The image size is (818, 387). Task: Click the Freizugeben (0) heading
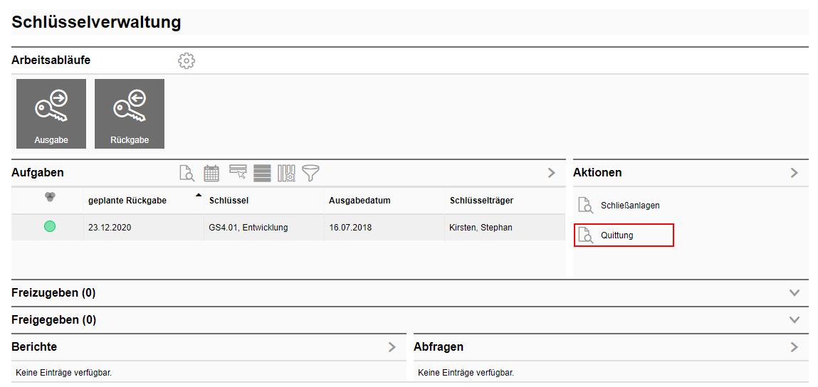click(x=53, y=293)
